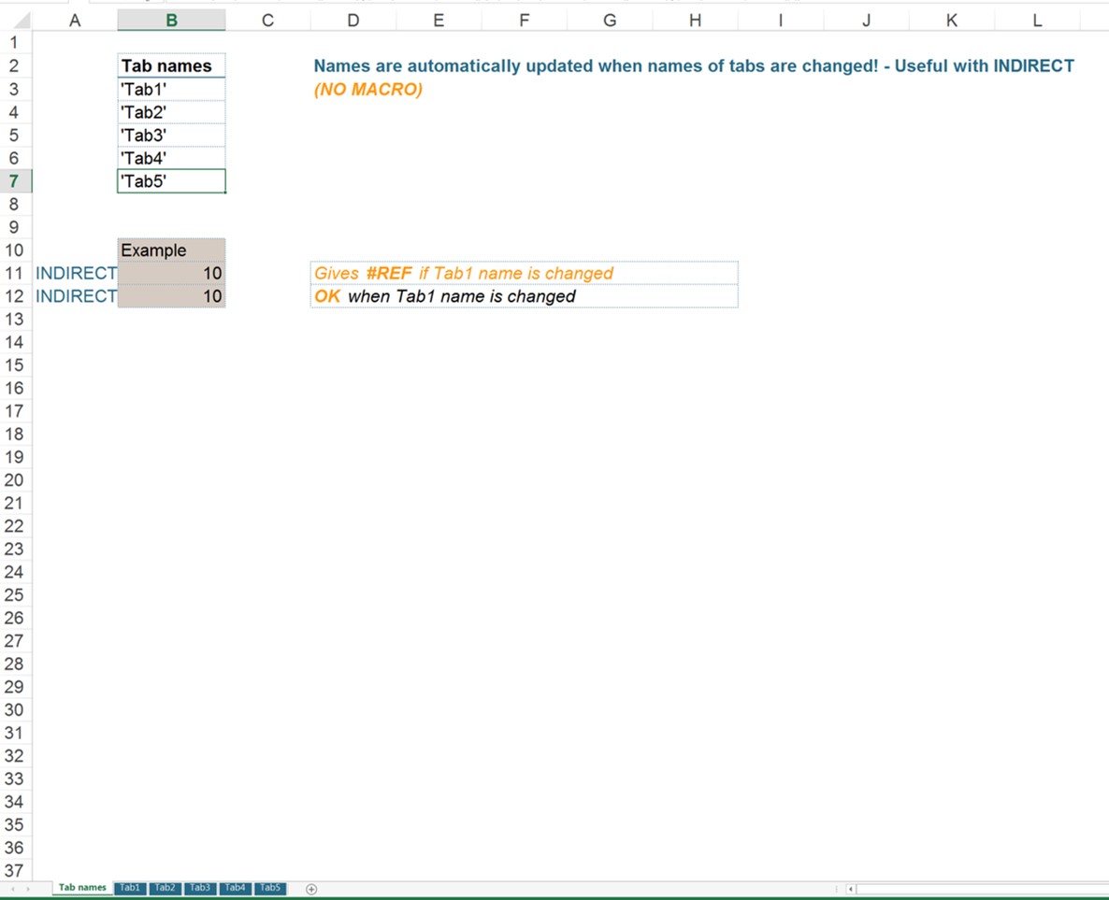Add a new sheet with plus icon
Screen dimensions: 1109x900
(x=311, y=889)
